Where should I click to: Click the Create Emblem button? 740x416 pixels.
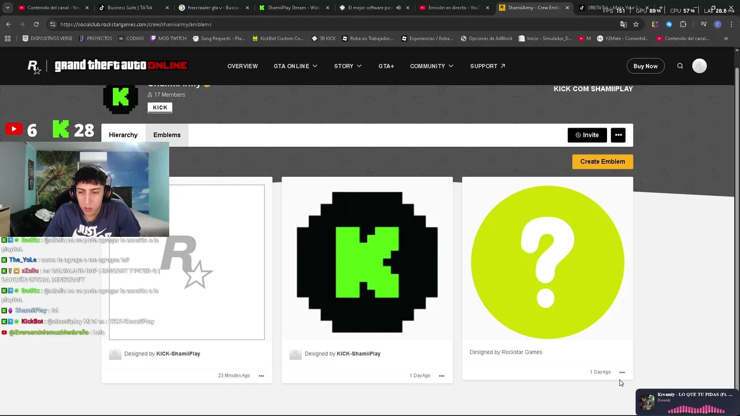tap(602, 161)
